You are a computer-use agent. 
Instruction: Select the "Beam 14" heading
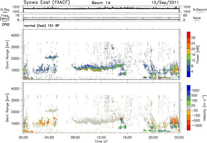101,3
